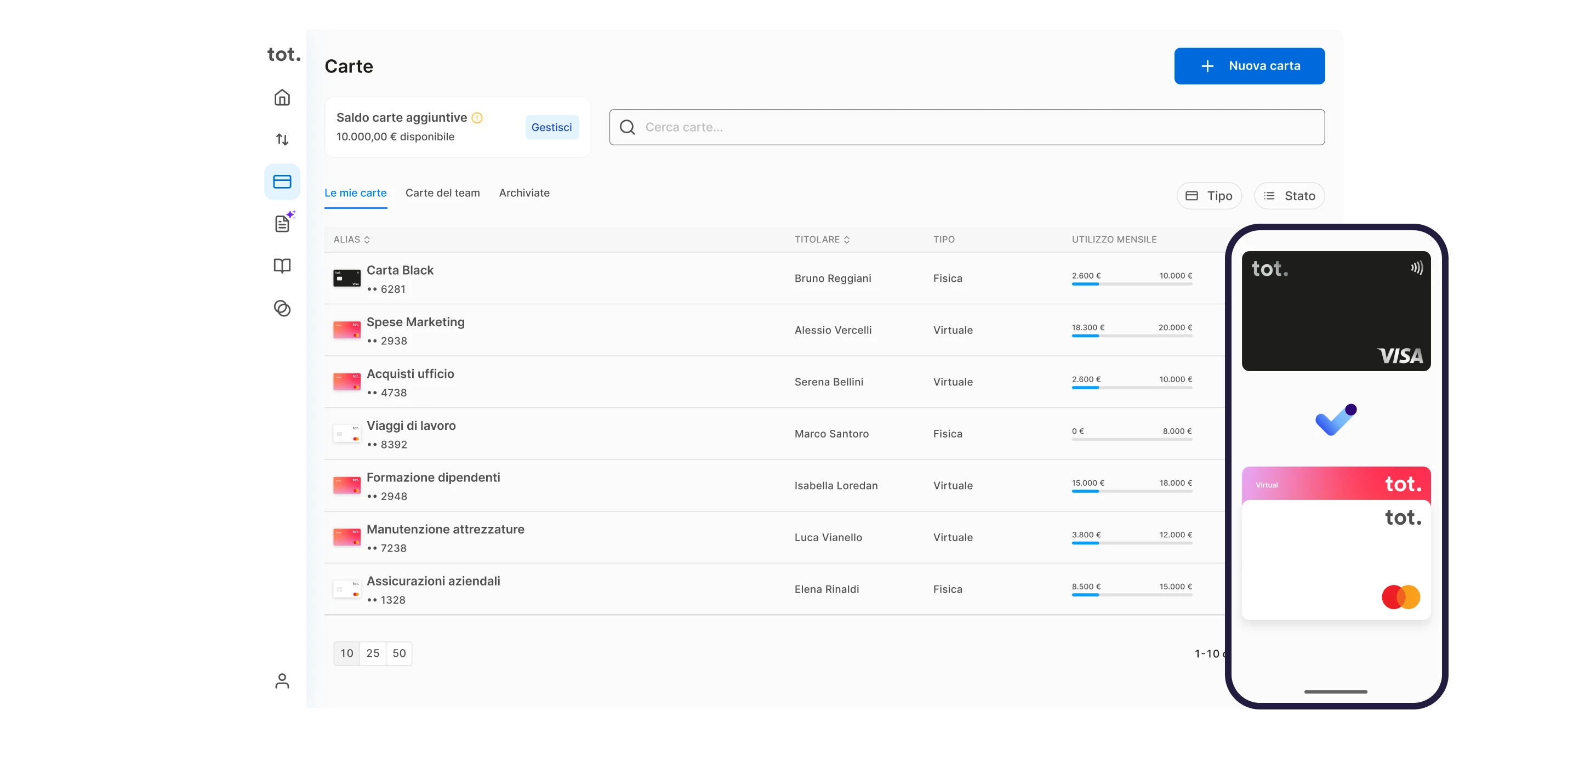Sort by the TITOLARE column
Screen dimensions: 1579x761
coord(822,240)
